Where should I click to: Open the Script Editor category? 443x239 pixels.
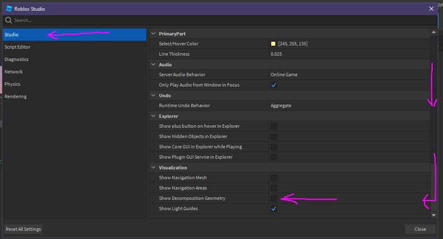(x=74, y=47)
